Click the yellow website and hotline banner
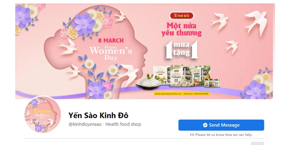 click(x=182, y=94)
